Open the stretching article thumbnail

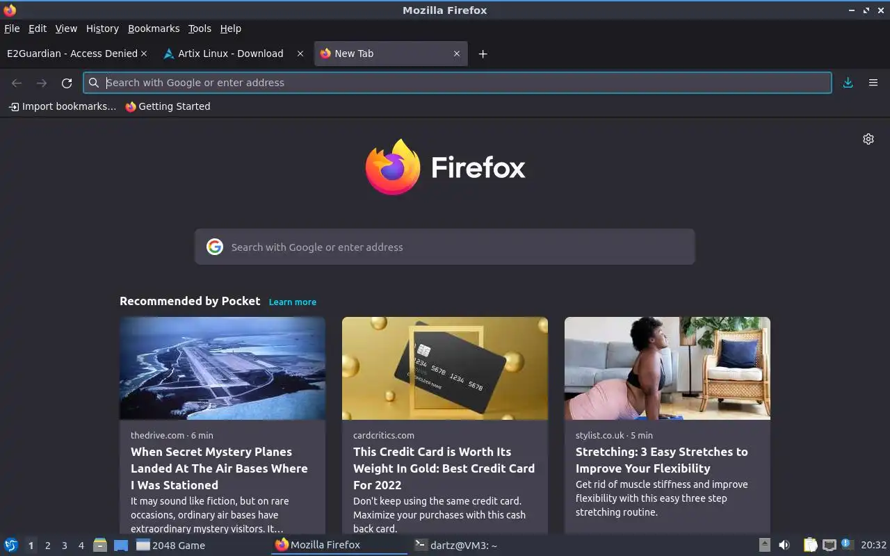pos(667,368)
